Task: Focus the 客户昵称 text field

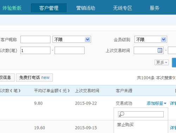Action: (x=36, y=40)
